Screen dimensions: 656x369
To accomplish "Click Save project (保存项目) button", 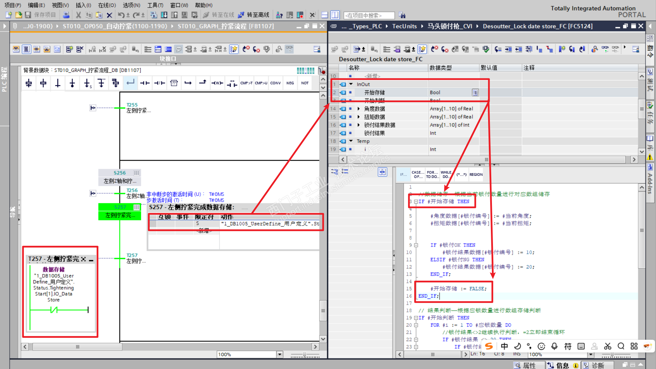I will tap(40, 15).
